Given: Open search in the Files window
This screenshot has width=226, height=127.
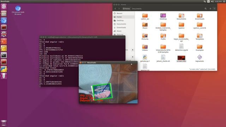Looking at the screenshot, I should pyautogui.click(x=206, y=8).
